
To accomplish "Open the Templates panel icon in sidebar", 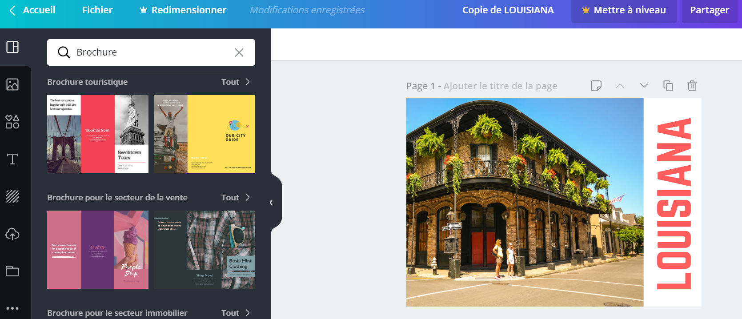I will 12,47.
